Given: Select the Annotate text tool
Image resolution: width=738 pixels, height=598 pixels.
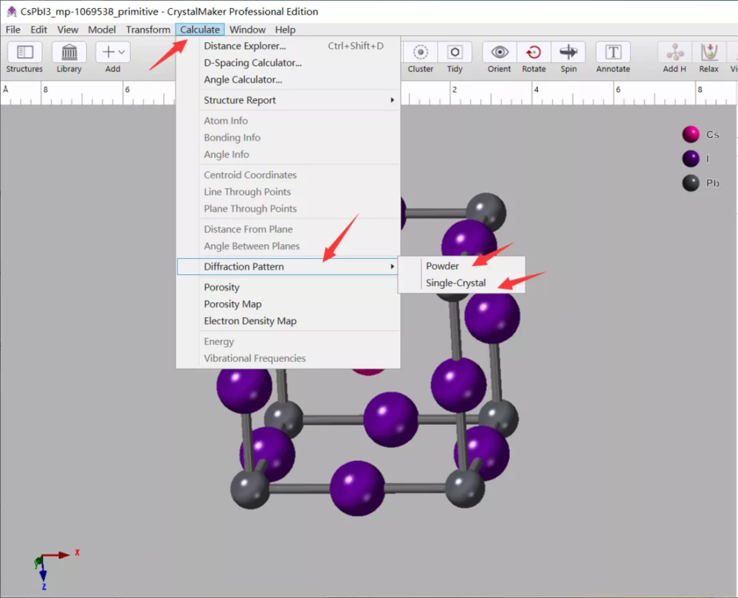Looking at the screenshot, I should (x=613, y=52).
